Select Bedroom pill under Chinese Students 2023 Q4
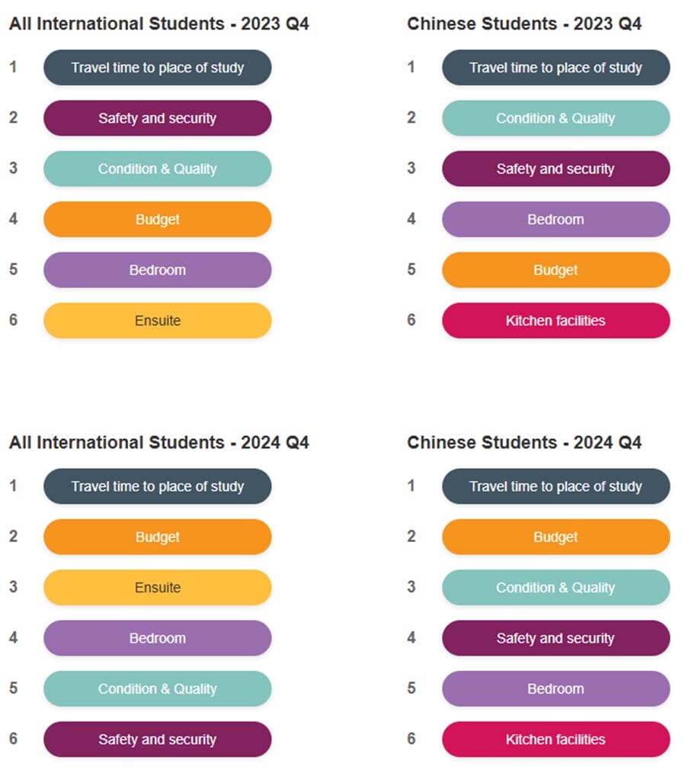Screen dimensions: 698x780 point(556,220)
